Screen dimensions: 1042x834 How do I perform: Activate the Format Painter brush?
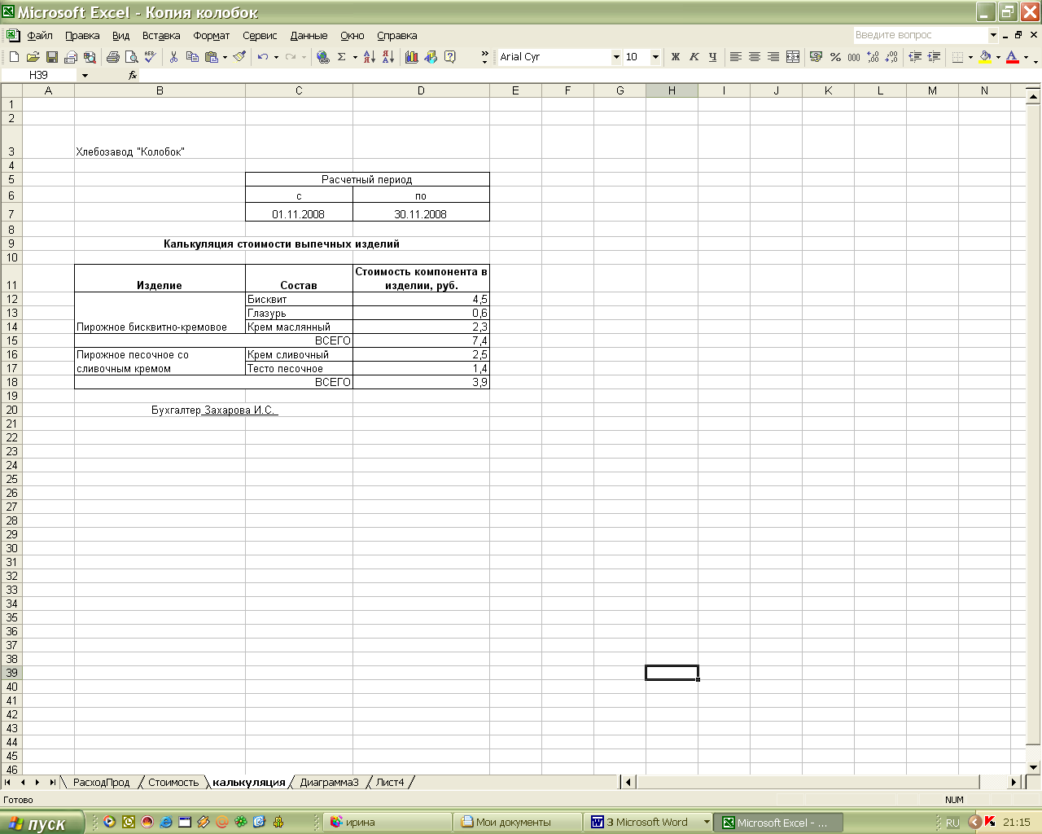[x=239, y=57]
